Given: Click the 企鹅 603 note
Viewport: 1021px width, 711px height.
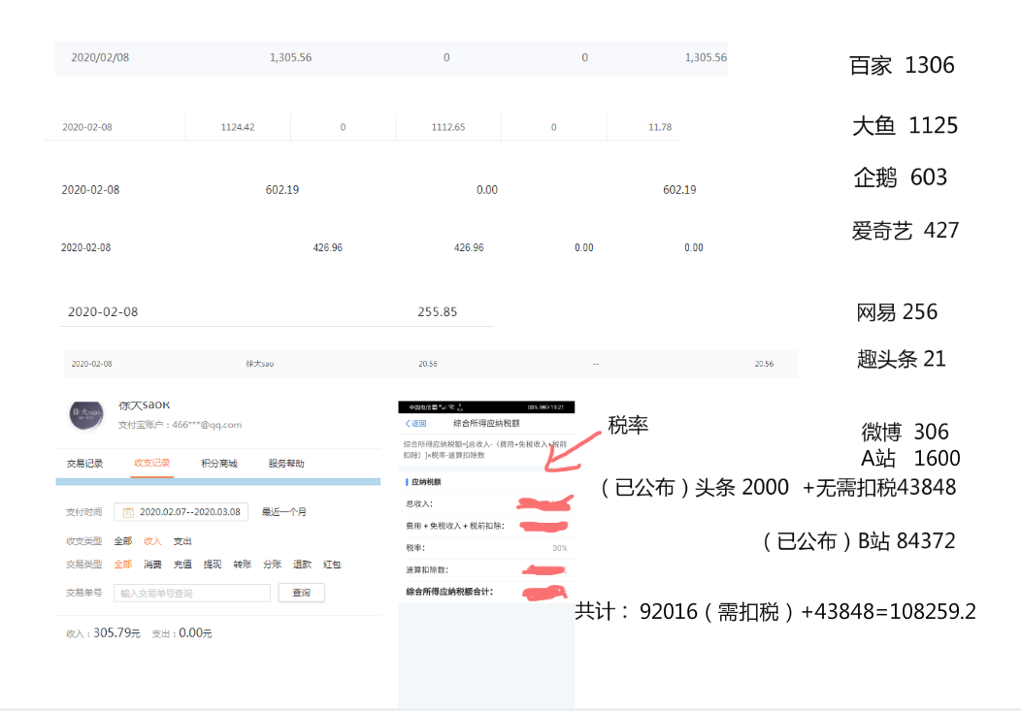Looking at the screenshot, I should [x=901, y=177].
